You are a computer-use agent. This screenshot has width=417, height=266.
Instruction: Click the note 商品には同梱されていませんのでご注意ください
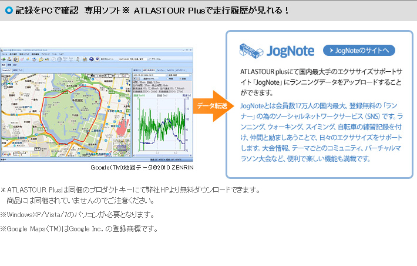point(80,200)
